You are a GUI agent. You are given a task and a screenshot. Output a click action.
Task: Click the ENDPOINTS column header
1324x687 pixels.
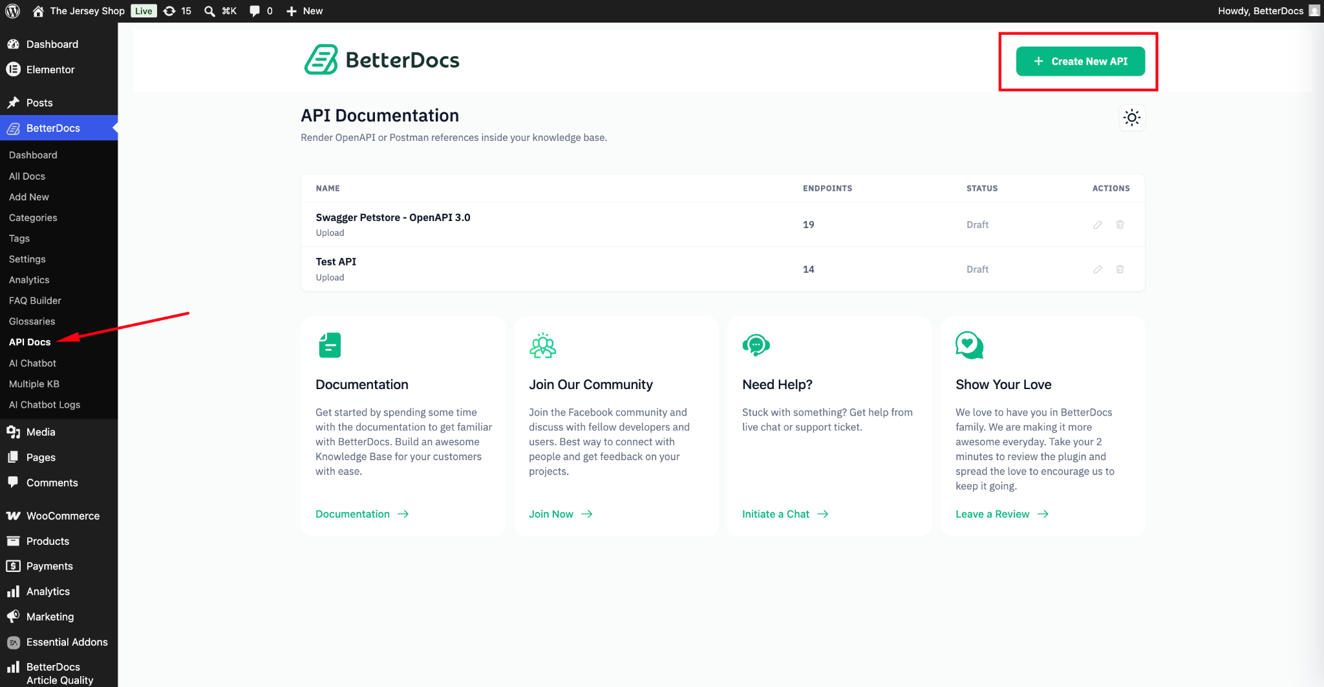pos(827,189)
